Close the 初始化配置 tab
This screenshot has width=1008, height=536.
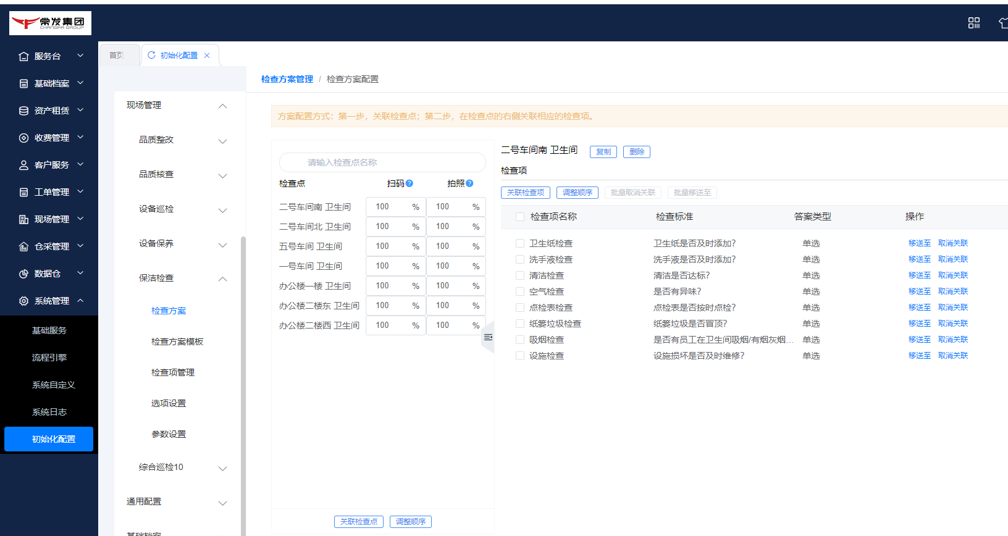[x=207, y=56]
